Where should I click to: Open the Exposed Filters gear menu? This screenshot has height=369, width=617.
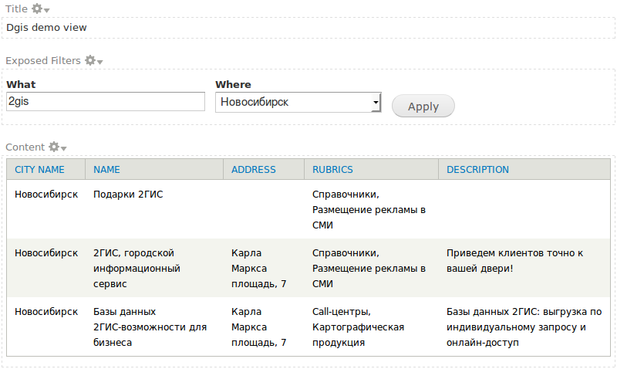tap(93, 61)
